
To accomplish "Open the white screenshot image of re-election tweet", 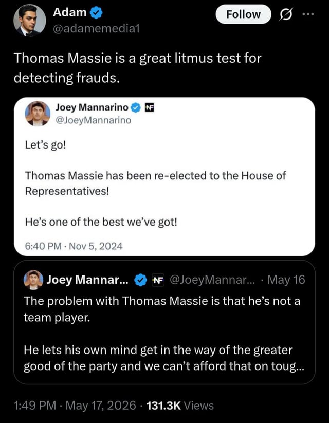I will click(x=164, y=177).
